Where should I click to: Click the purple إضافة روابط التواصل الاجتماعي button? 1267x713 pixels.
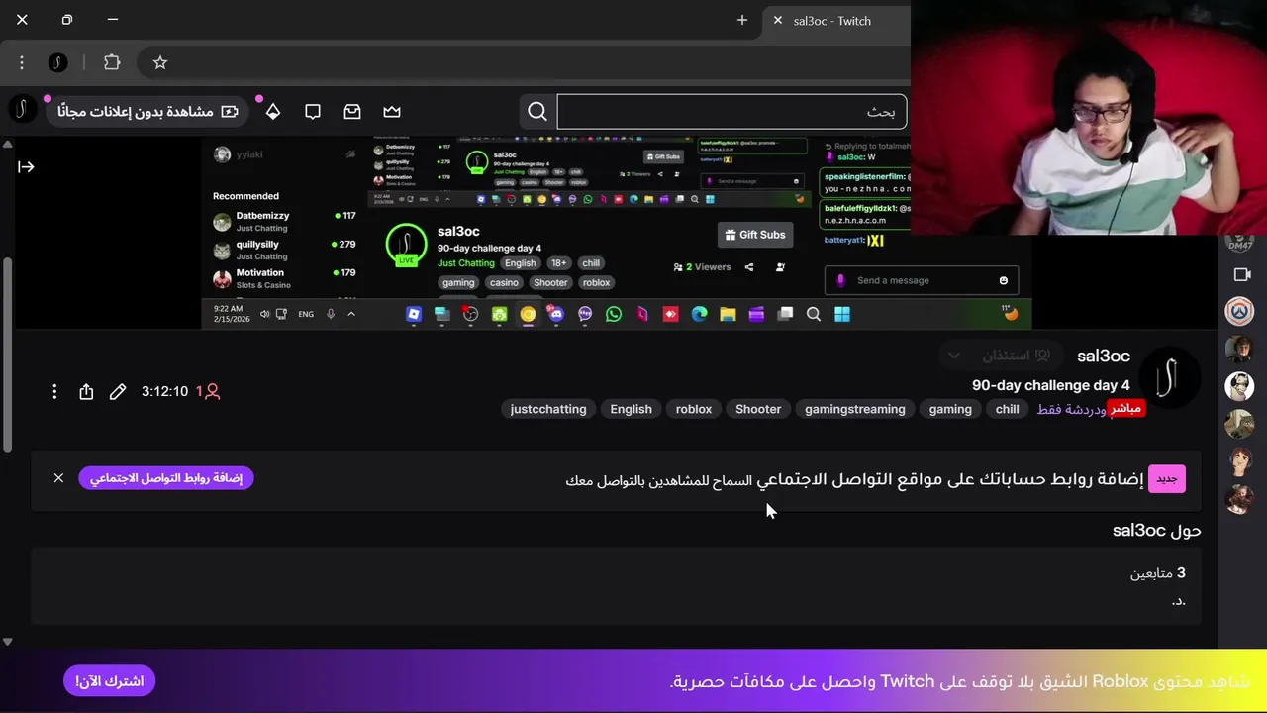point(166,478)
